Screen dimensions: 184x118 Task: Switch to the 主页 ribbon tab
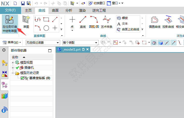point(28,10)
